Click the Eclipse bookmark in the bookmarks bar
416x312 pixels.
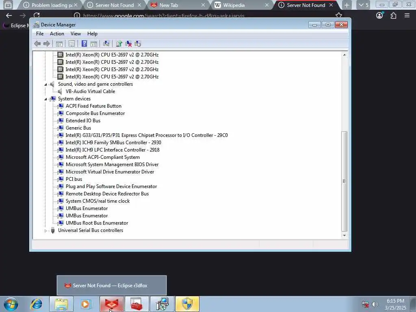tap(16, 26)
